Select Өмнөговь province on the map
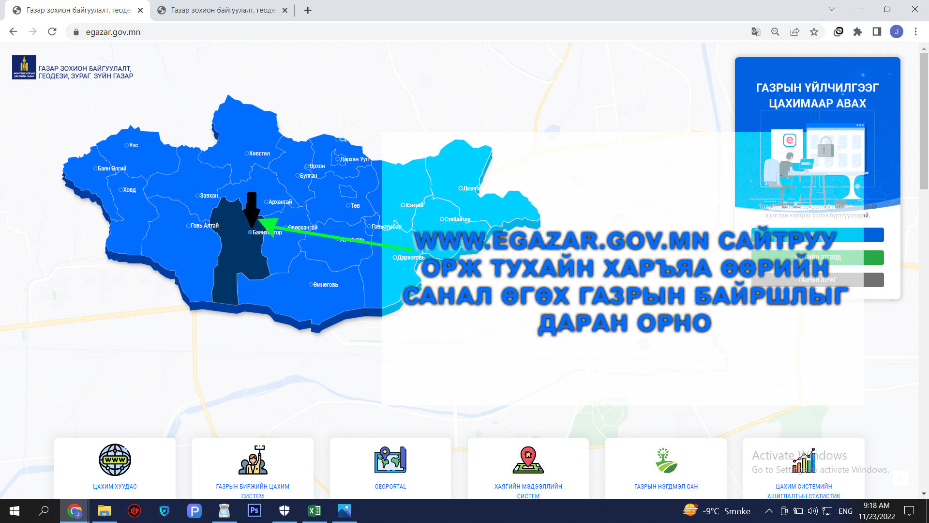This screenshot has height=523, width=929. (x=323, y=285)
